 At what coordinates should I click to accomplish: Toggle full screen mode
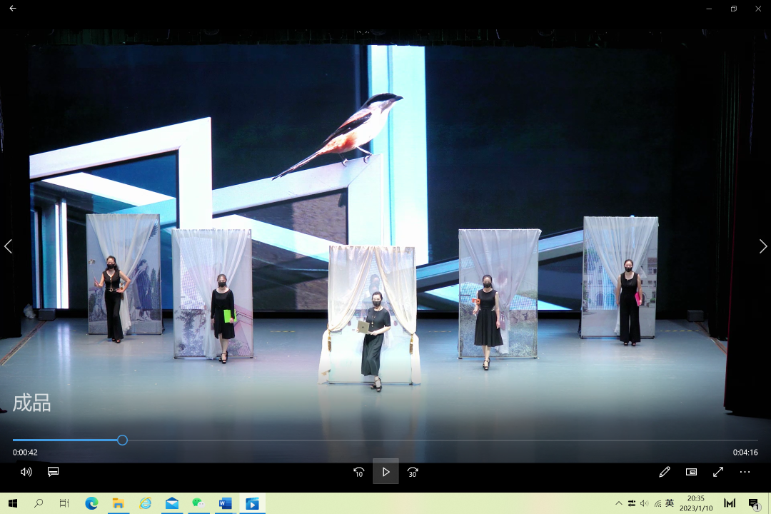coord(718,472)
